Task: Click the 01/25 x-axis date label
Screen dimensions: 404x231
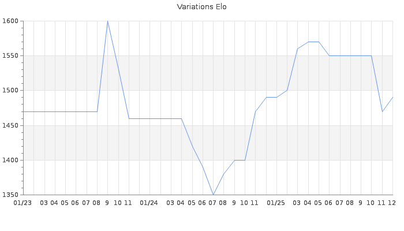Action: 276,203
